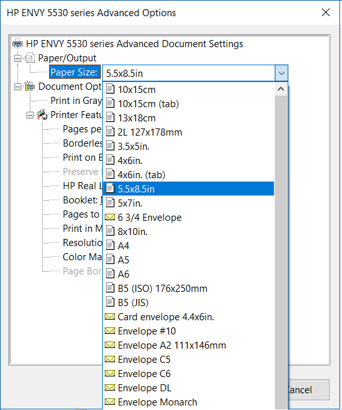This screenshot has width=342, height=410.
Task: Select the 4x6in. option
Action: coord(189,160)
